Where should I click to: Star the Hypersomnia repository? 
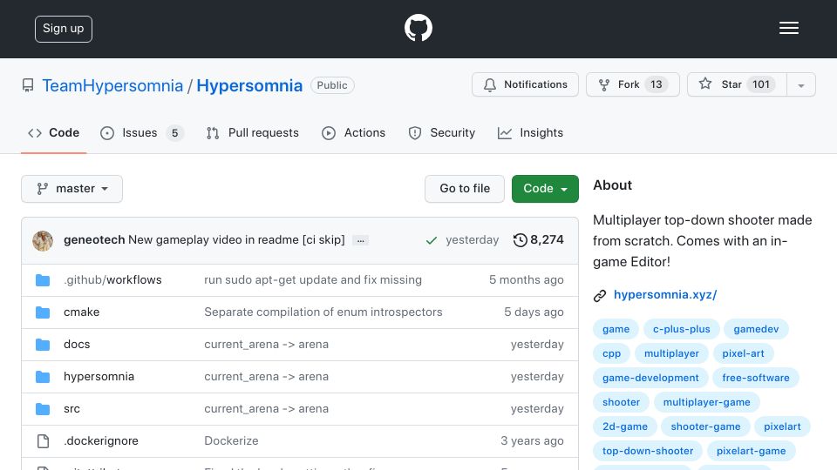coord(737,84)
